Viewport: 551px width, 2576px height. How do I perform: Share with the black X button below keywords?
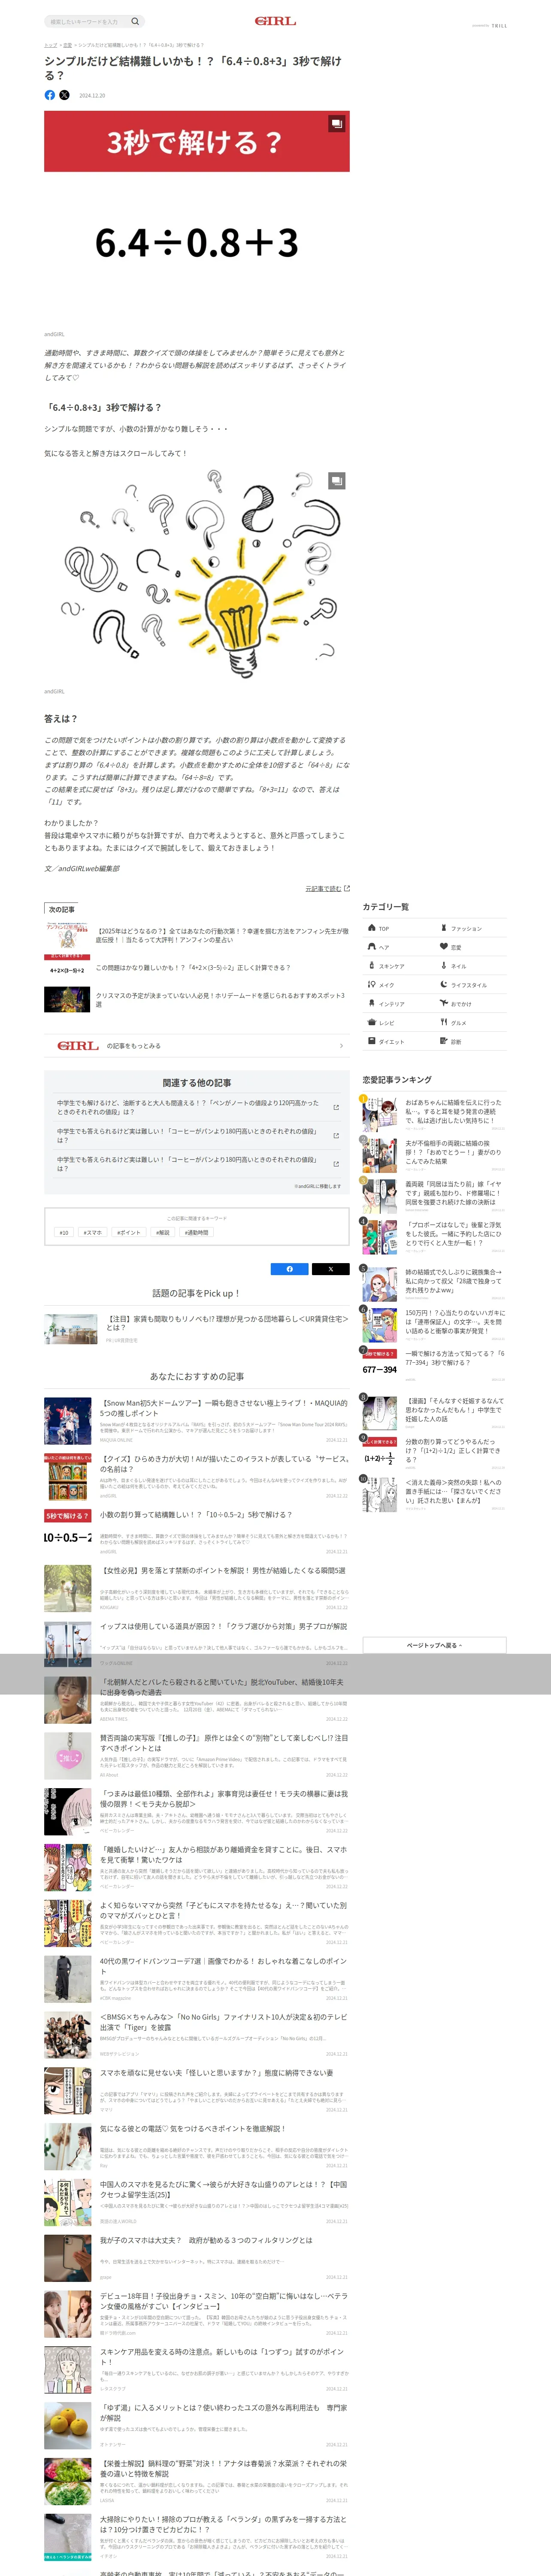pyautogui.click(x=330, y=1269)
